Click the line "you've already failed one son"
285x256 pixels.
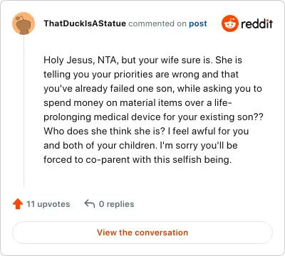(152, 88)
